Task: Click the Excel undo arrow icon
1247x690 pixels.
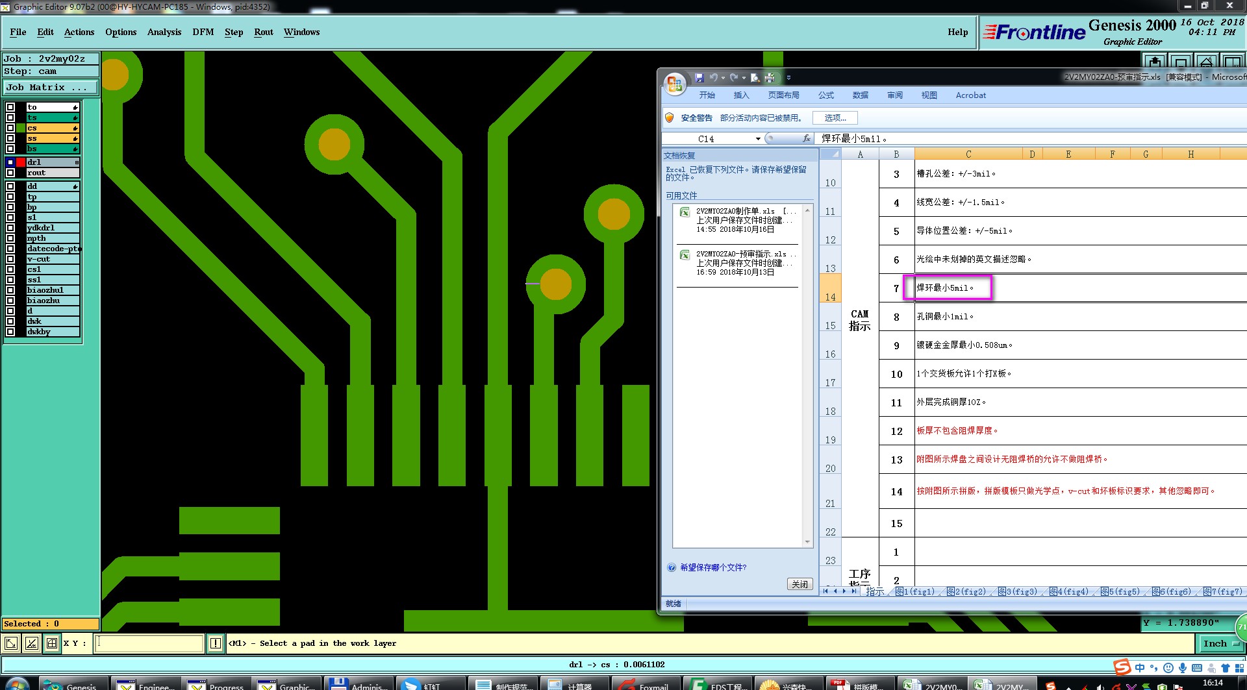Action: 714,78
